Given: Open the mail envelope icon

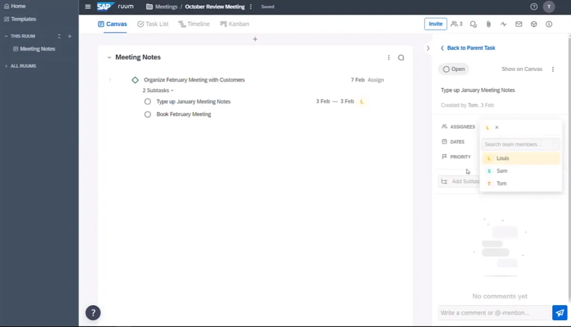Looking at the screenshot, I should click(x=519, y=24).
